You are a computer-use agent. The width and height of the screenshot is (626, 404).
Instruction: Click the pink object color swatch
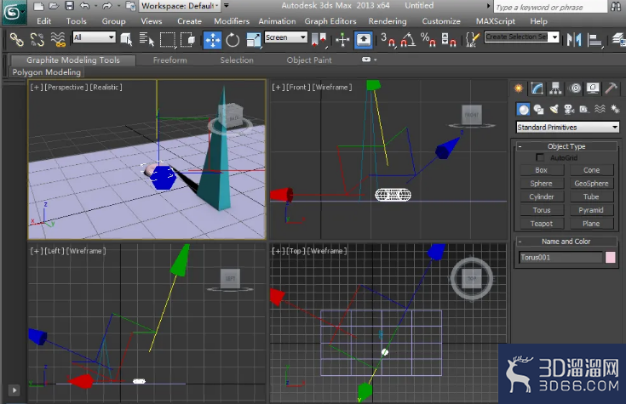click(x=611, y=257)
